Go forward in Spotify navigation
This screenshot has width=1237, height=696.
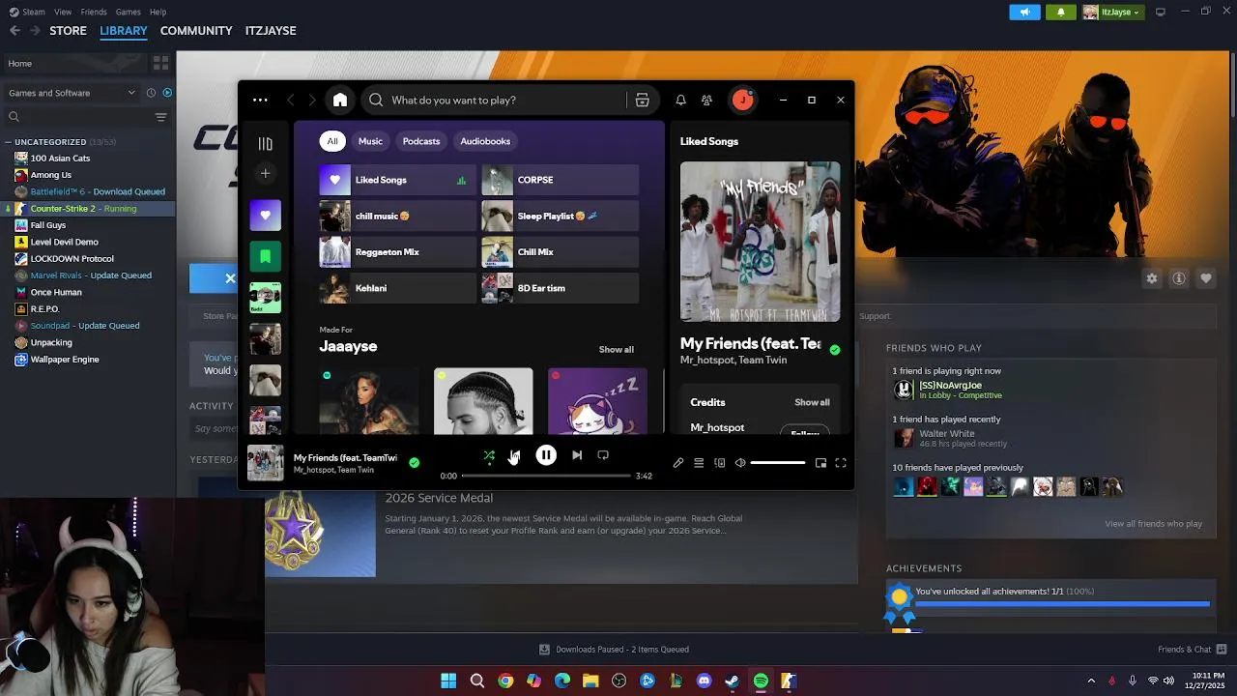coord(311,100)
